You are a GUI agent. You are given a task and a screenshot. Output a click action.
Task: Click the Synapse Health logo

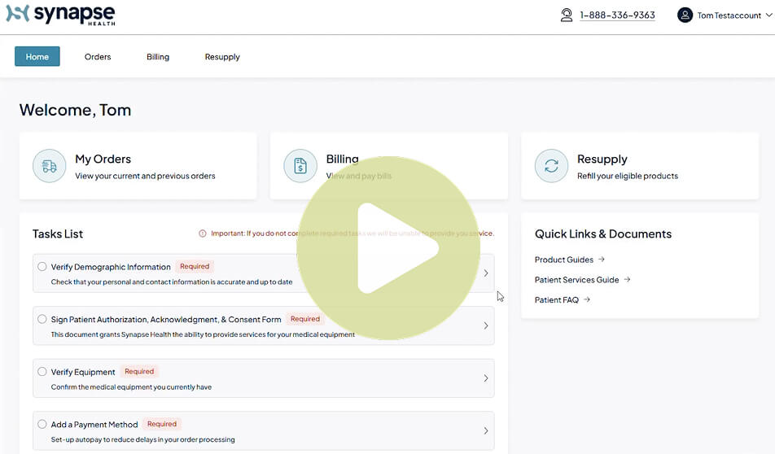[60, 15]
